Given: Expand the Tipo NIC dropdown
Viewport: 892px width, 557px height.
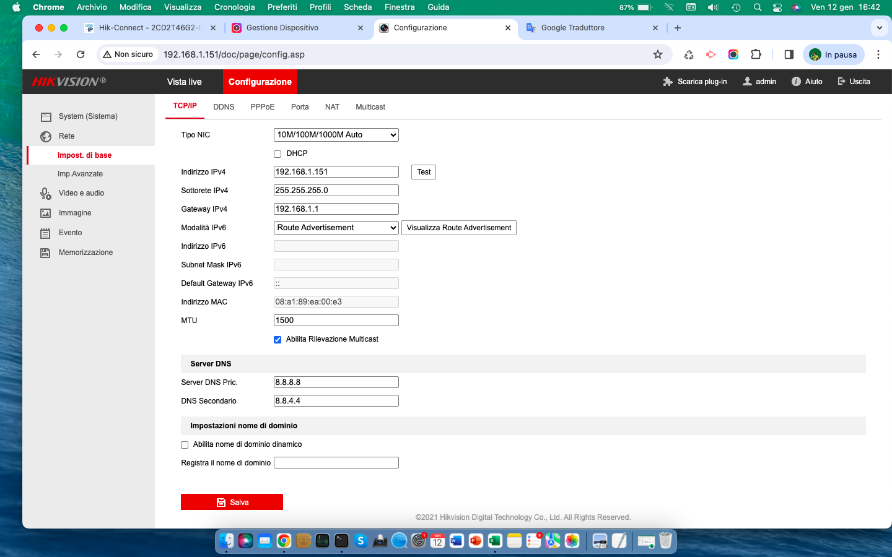Looking at the screenshot, I should point(336,135).
